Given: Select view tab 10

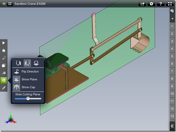Looking at the screenshot, I should (172, 94).
